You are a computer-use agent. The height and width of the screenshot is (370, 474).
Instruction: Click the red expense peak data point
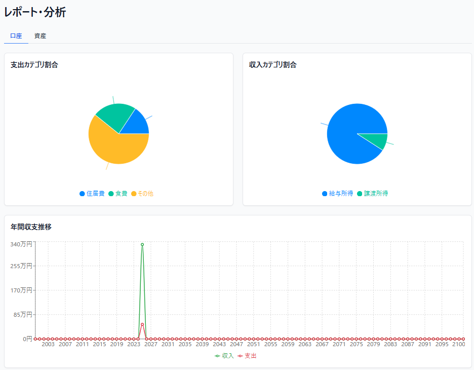click(142, 324)
